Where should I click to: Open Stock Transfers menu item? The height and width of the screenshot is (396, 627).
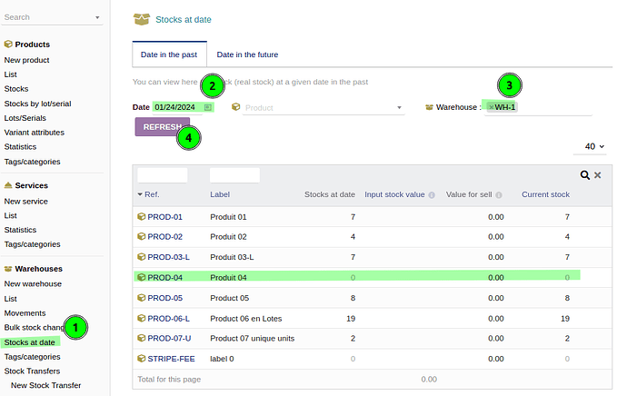pyautogui.click(x=32, y=371)
